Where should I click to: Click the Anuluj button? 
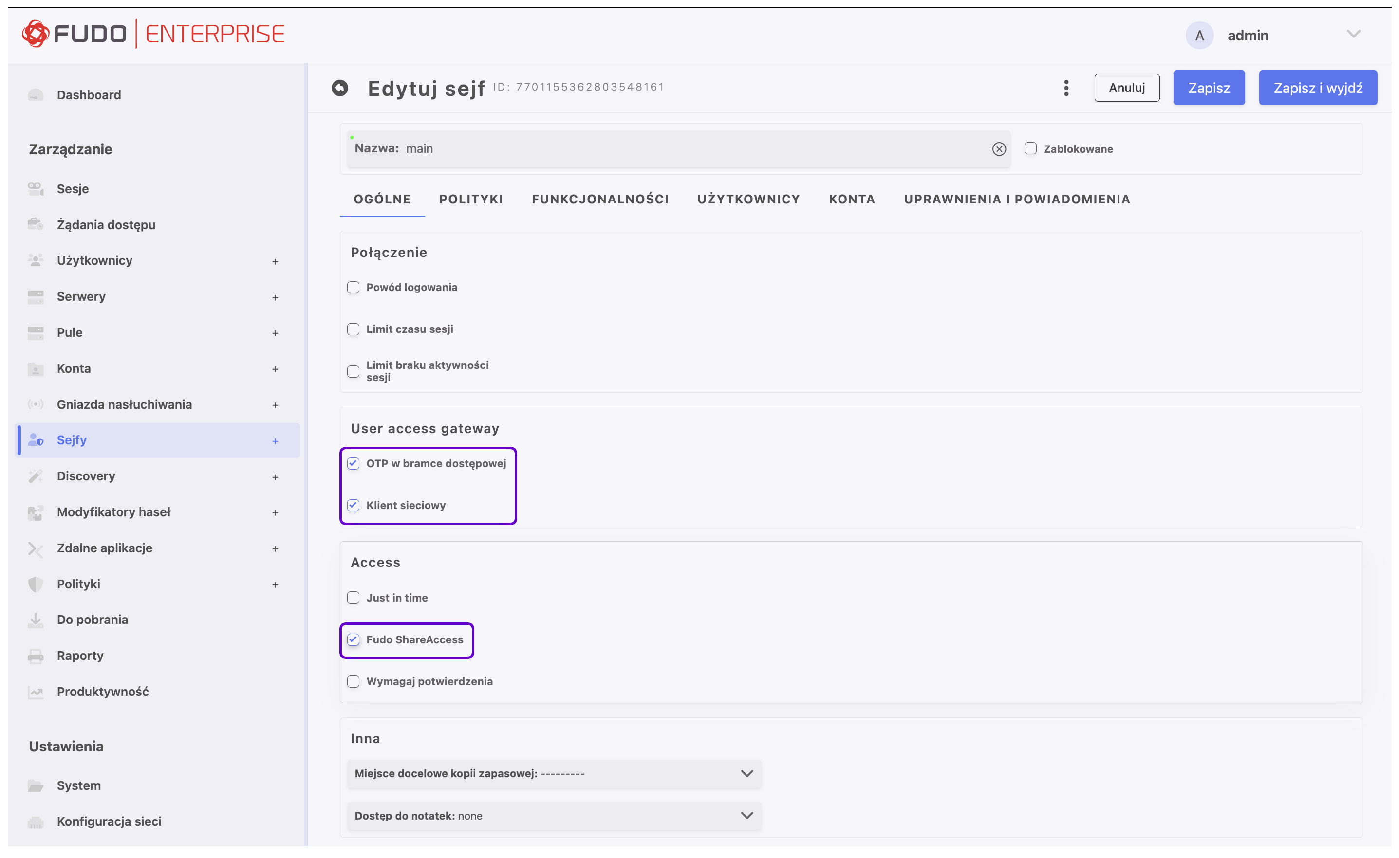1126,88
